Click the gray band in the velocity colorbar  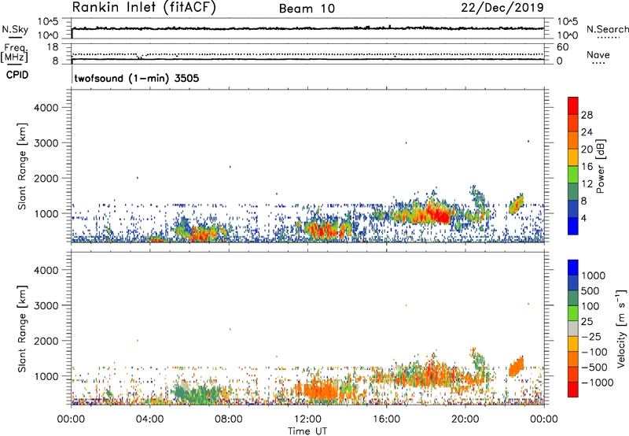click(573, 329)
